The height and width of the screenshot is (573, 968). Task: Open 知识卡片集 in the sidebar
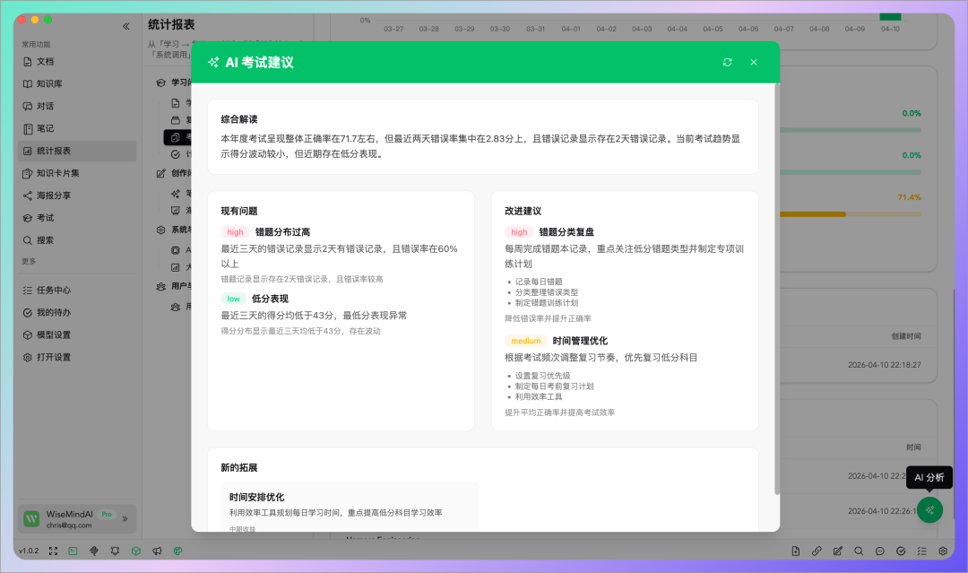click(x=77, y=173)
